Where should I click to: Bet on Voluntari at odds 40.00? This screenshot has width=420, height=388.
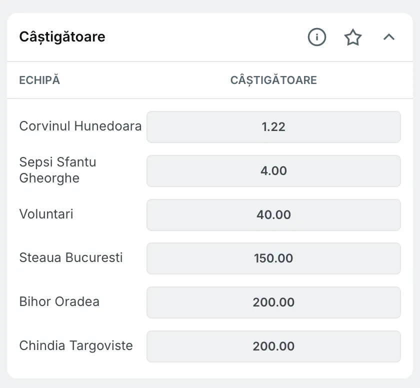click(273, 214)
